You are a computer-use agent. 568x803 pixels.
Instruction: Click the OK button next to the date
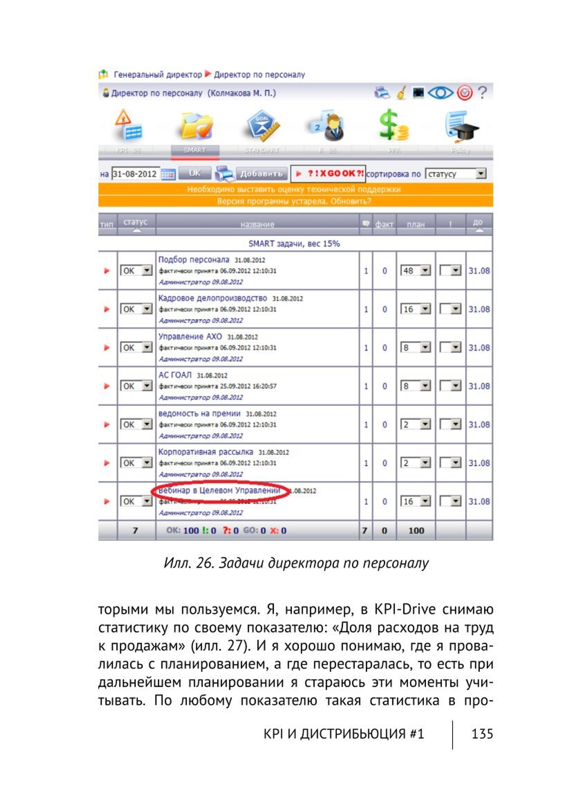click(195, 173)
